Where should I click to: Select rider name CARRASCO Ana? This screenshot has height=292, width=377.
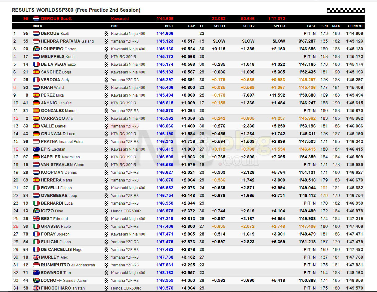(x=57, y=118)
